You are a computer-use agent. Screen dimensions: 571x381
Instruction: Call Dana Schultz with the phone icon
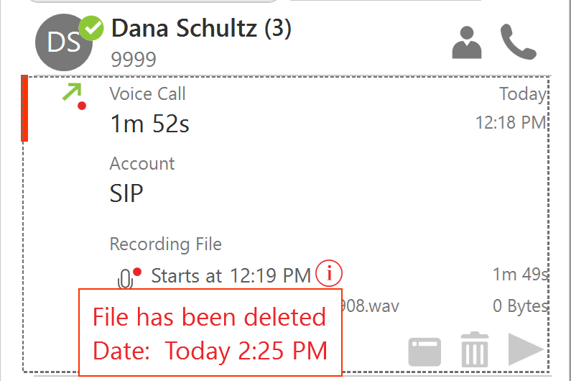pyautogui.click(x=518, y=42)
